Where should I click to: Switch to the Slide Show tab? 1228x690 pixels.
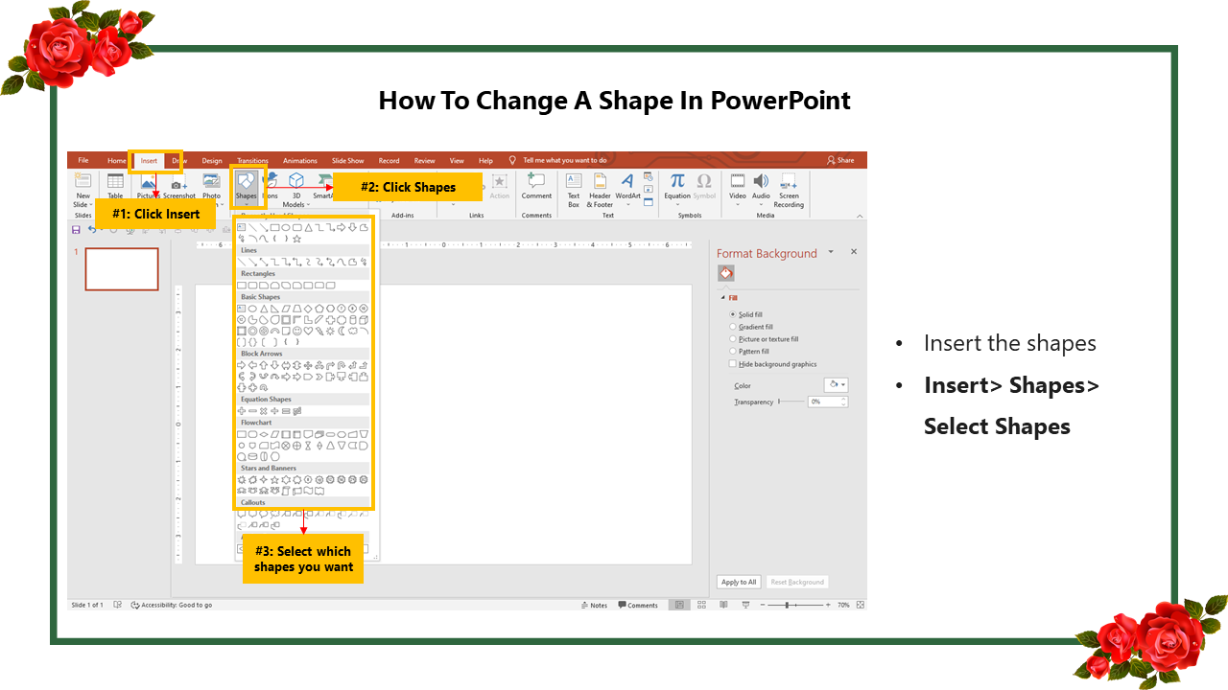[x=348, y=161]
